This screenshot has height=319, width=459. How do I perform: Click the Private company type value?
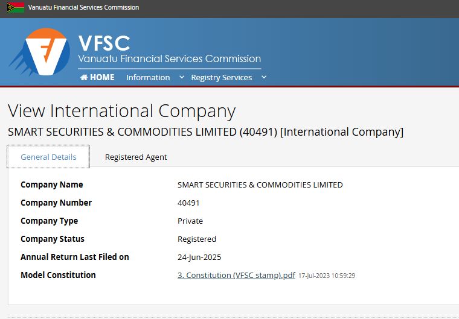coord(190,221)
